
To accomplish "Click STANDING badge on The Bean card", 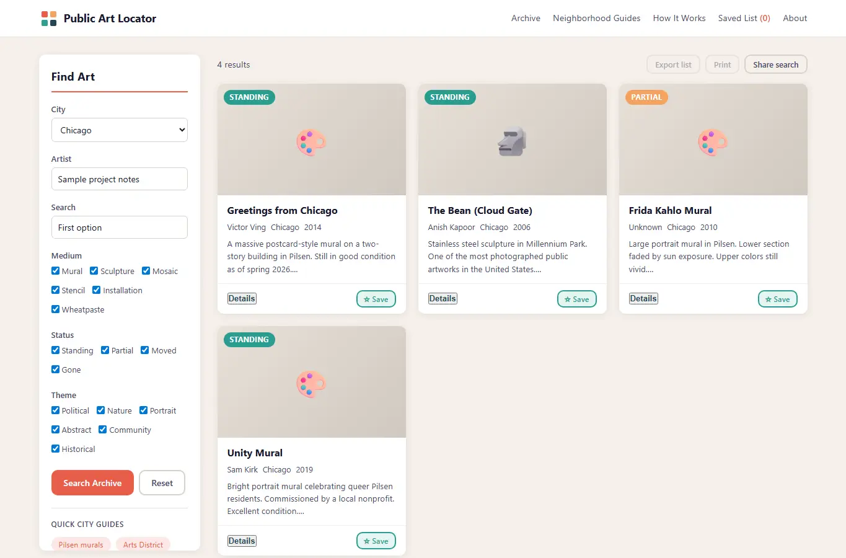I will coord(450,97).
